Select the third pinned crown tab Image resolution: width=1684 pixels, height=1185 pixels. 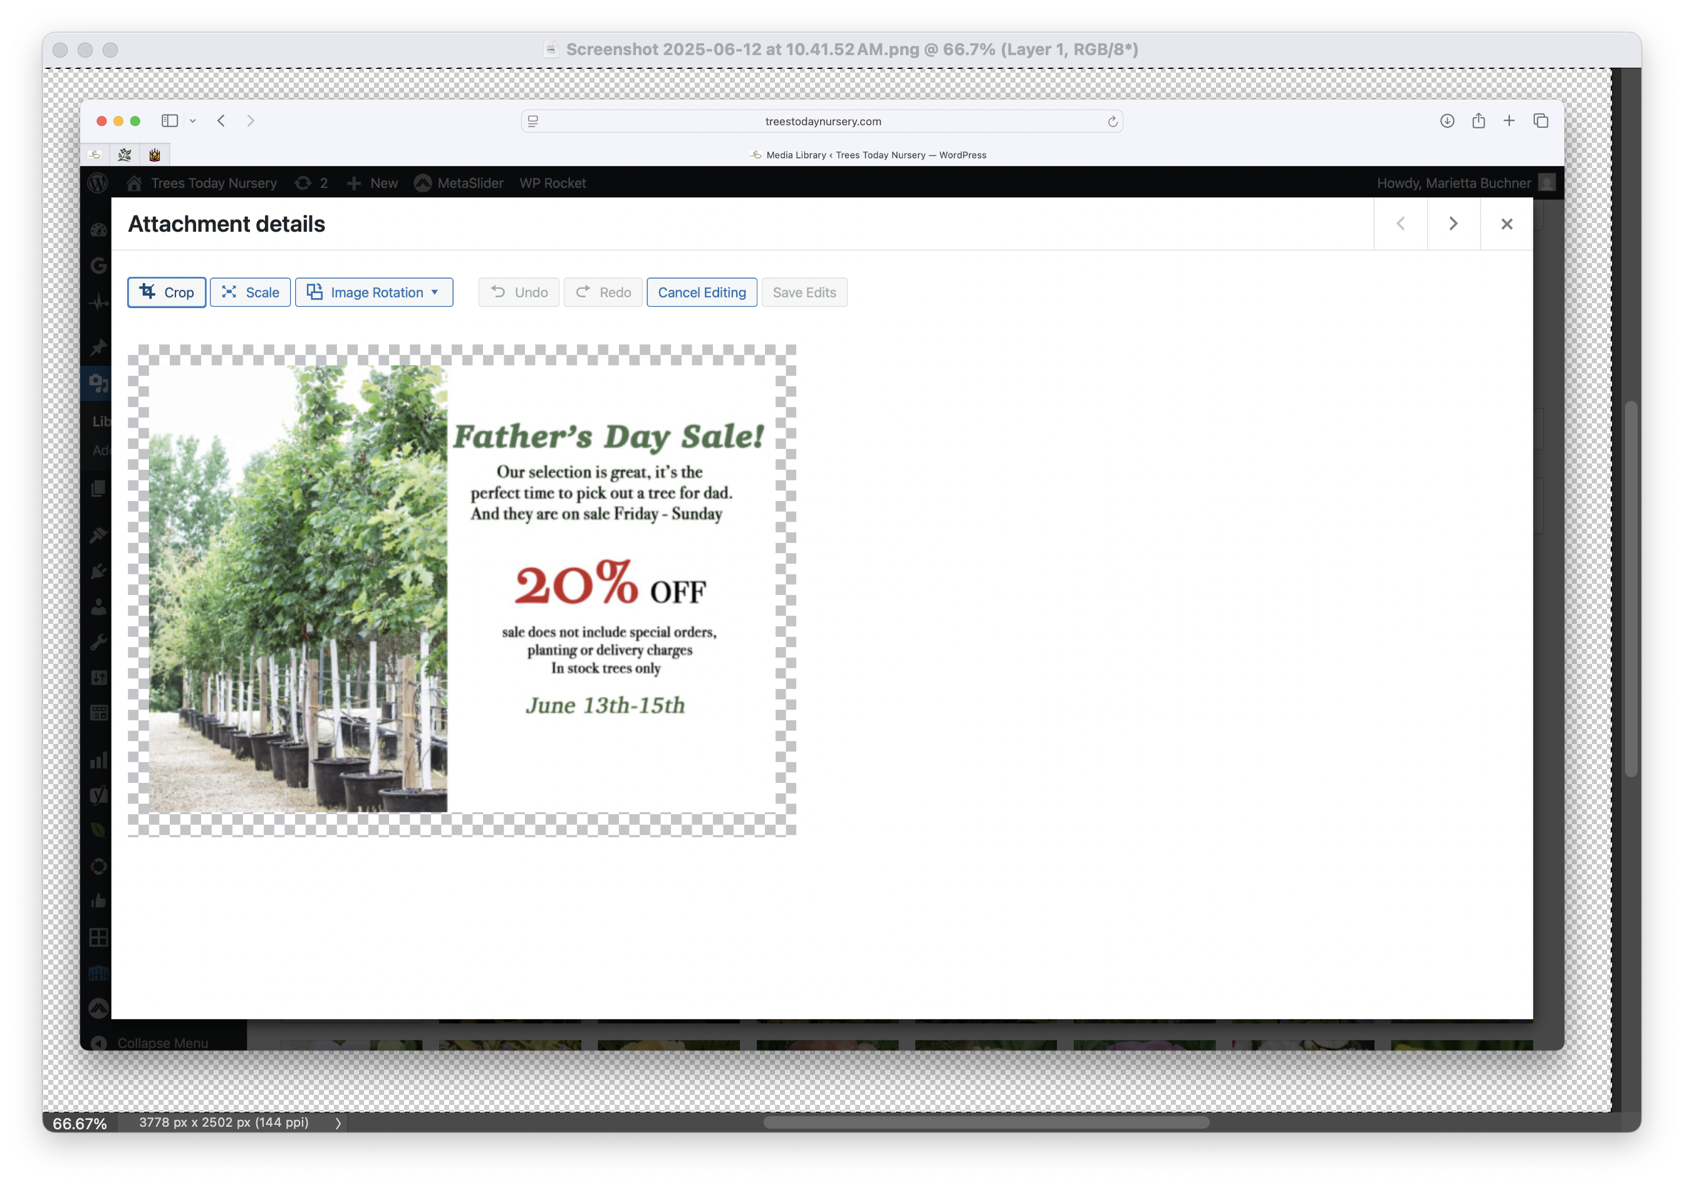pos(155,155)
